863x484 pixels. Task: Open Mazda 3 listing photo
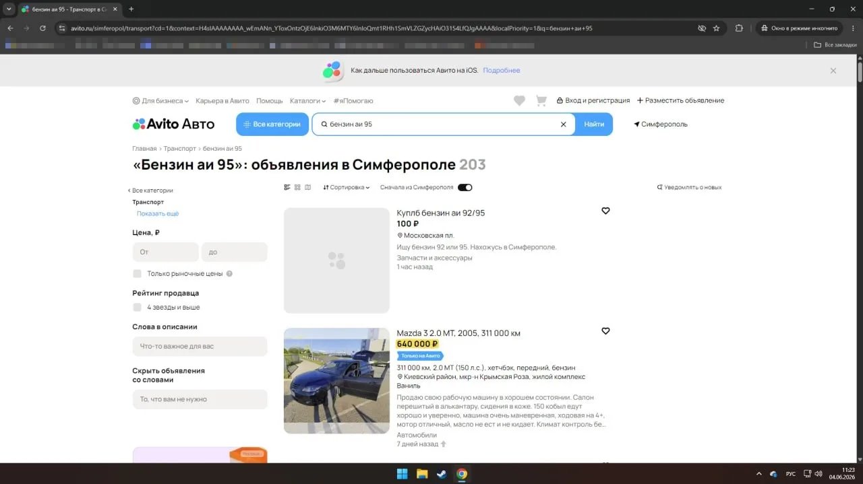tap(336, 381)
